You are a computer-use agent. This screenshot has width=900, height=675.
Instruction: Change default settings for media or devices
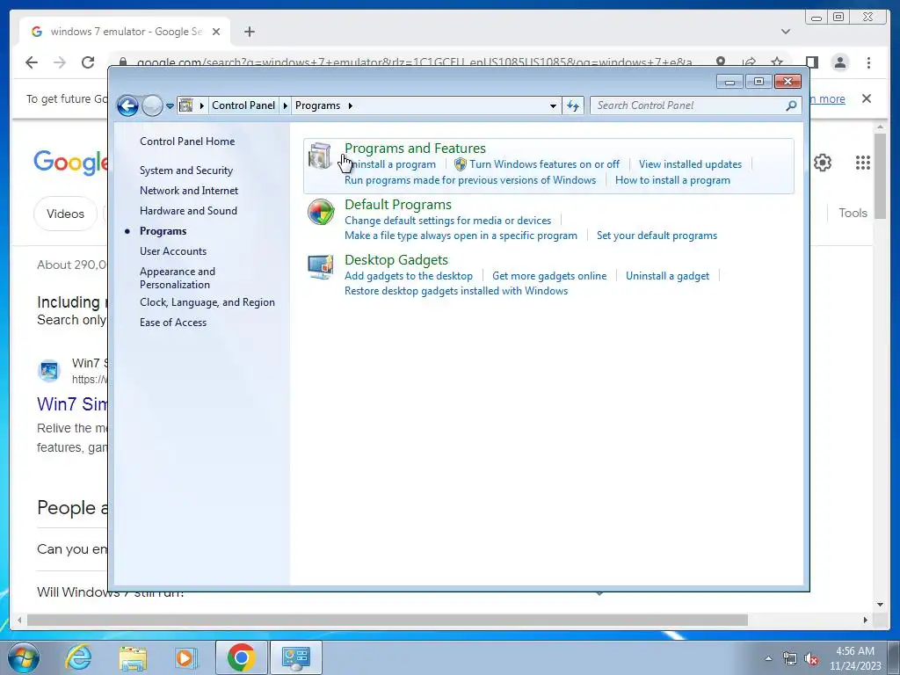click(447, 221)
